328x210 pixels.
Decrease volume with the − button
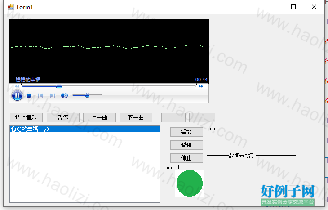point(202,117)
